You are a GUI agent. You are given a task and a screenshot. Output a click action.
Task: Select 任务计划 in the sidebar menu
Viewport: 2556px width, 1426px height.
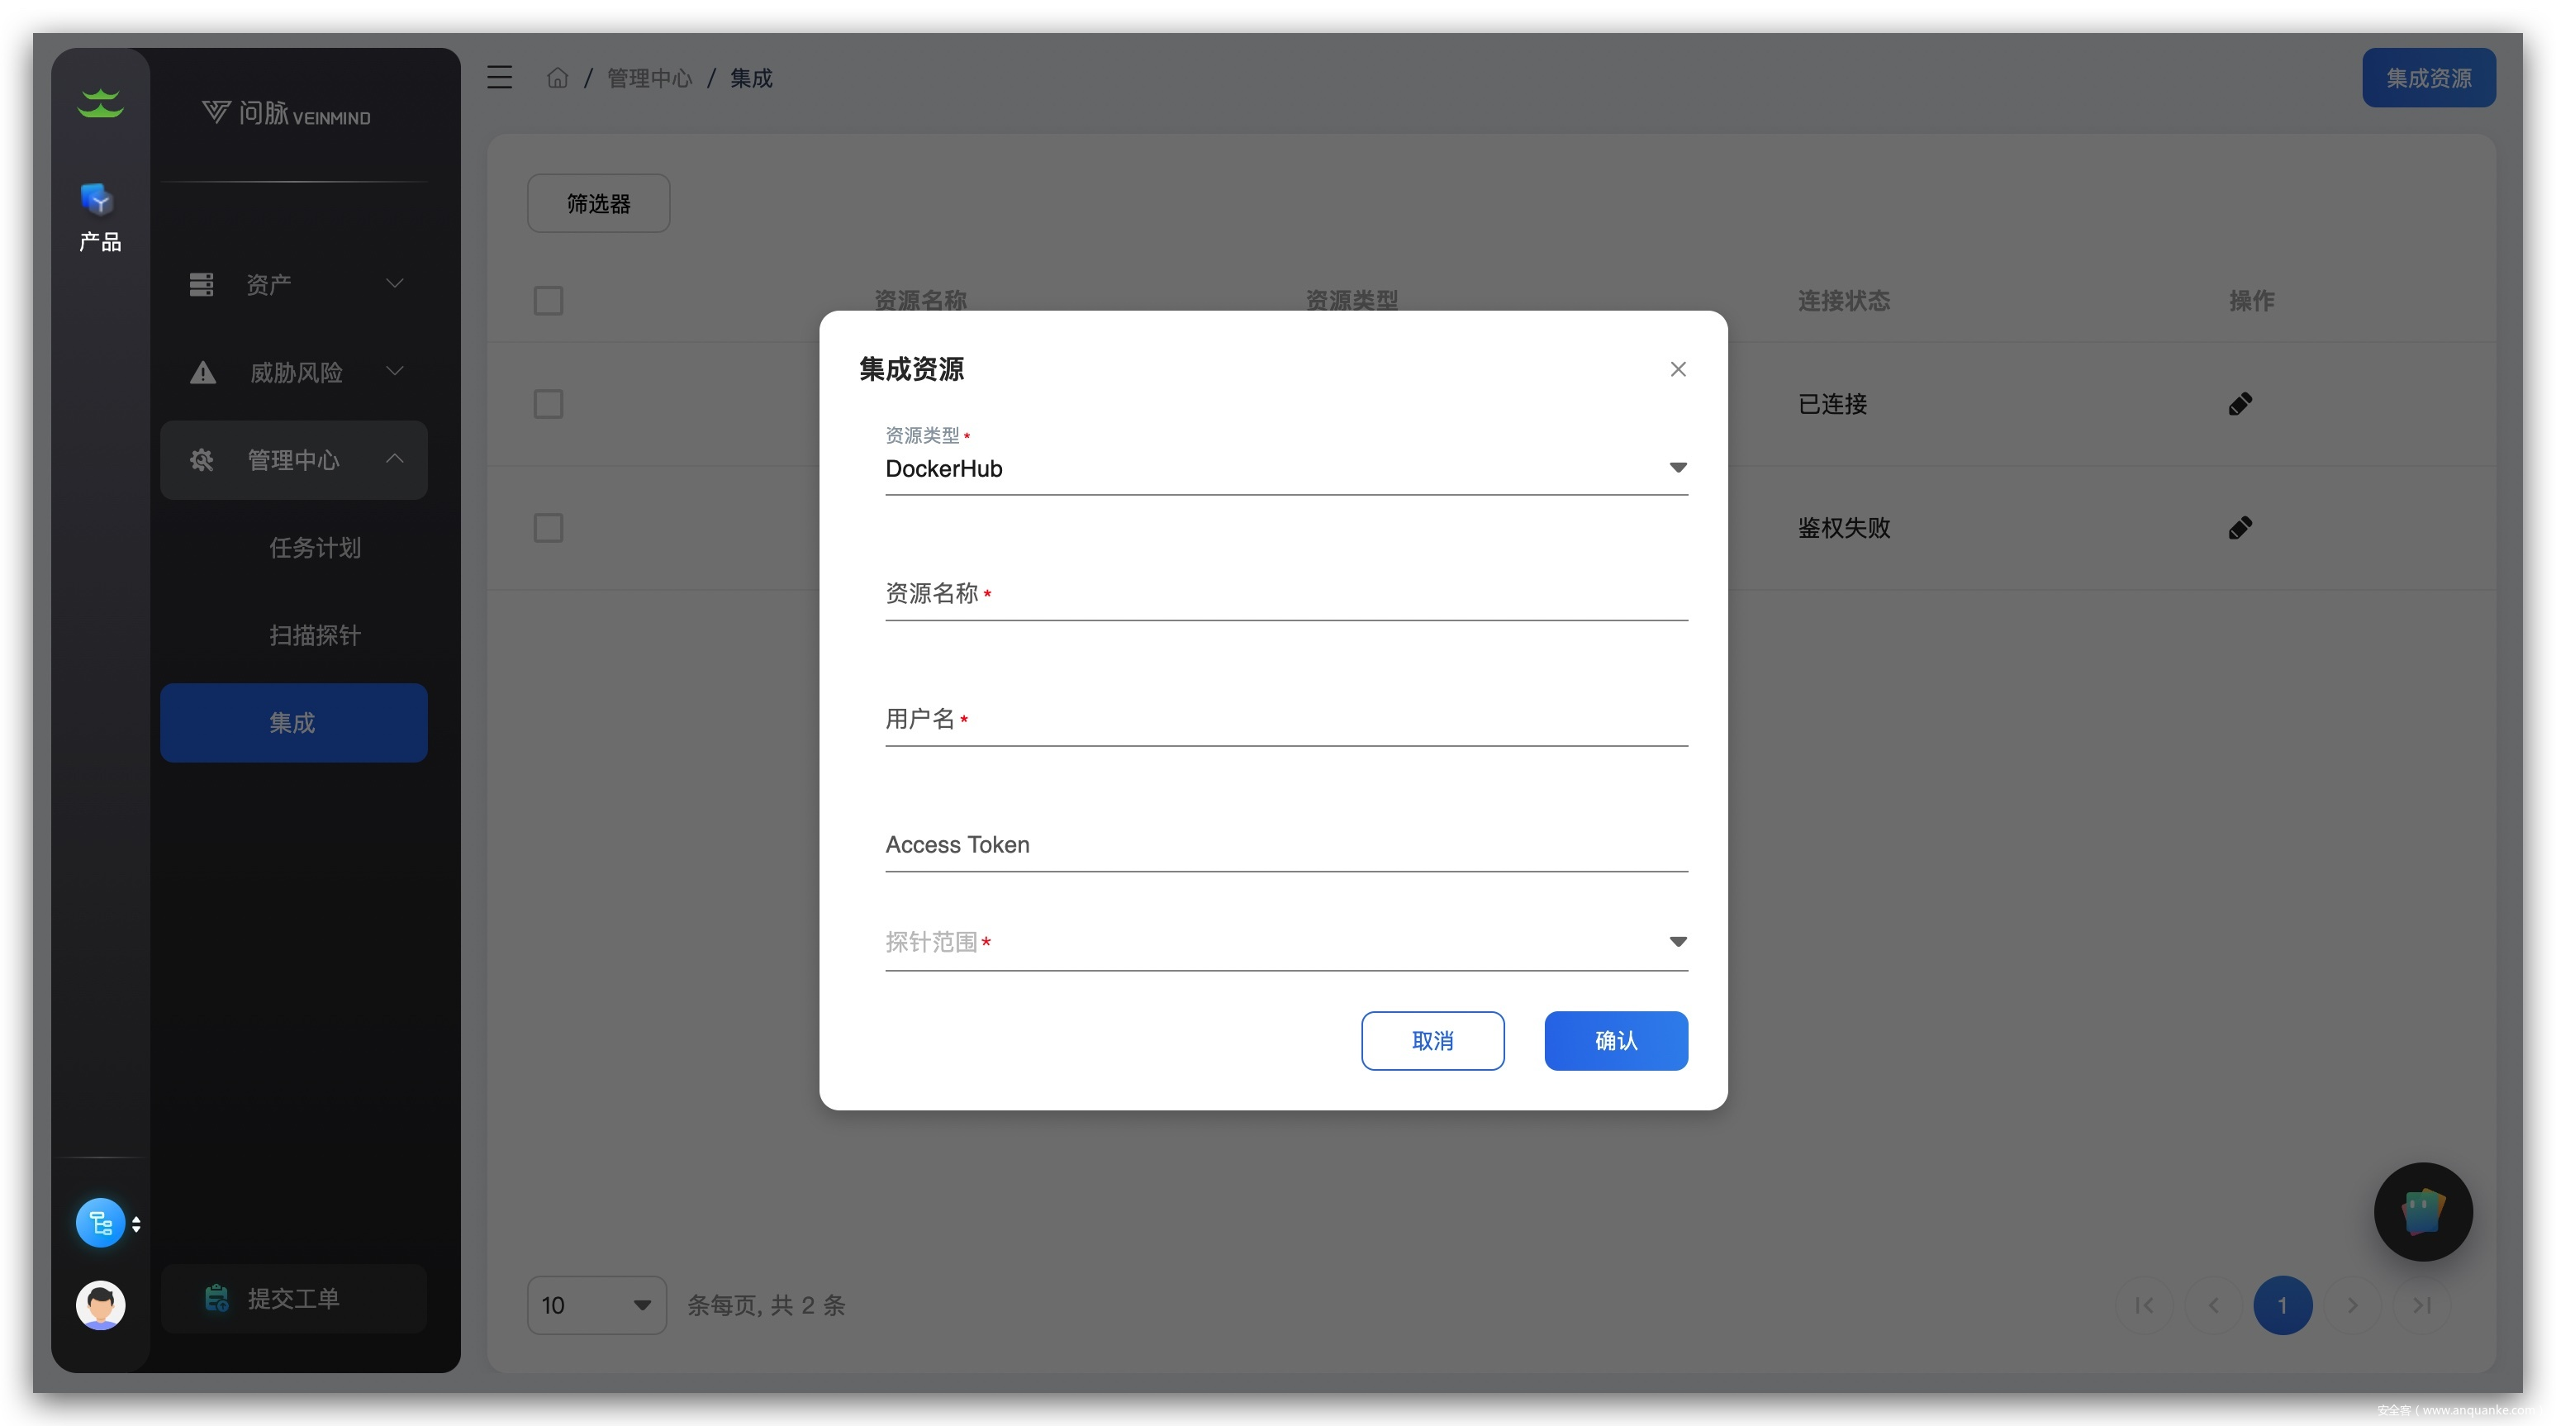point(315,548)
